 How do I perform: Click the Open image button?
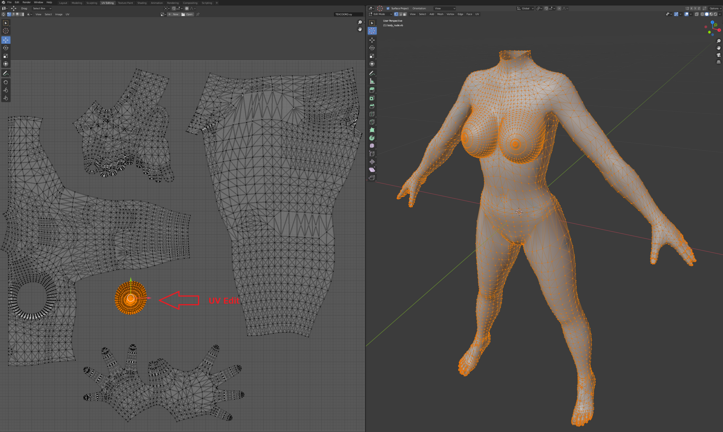click(x=187, y=14)
